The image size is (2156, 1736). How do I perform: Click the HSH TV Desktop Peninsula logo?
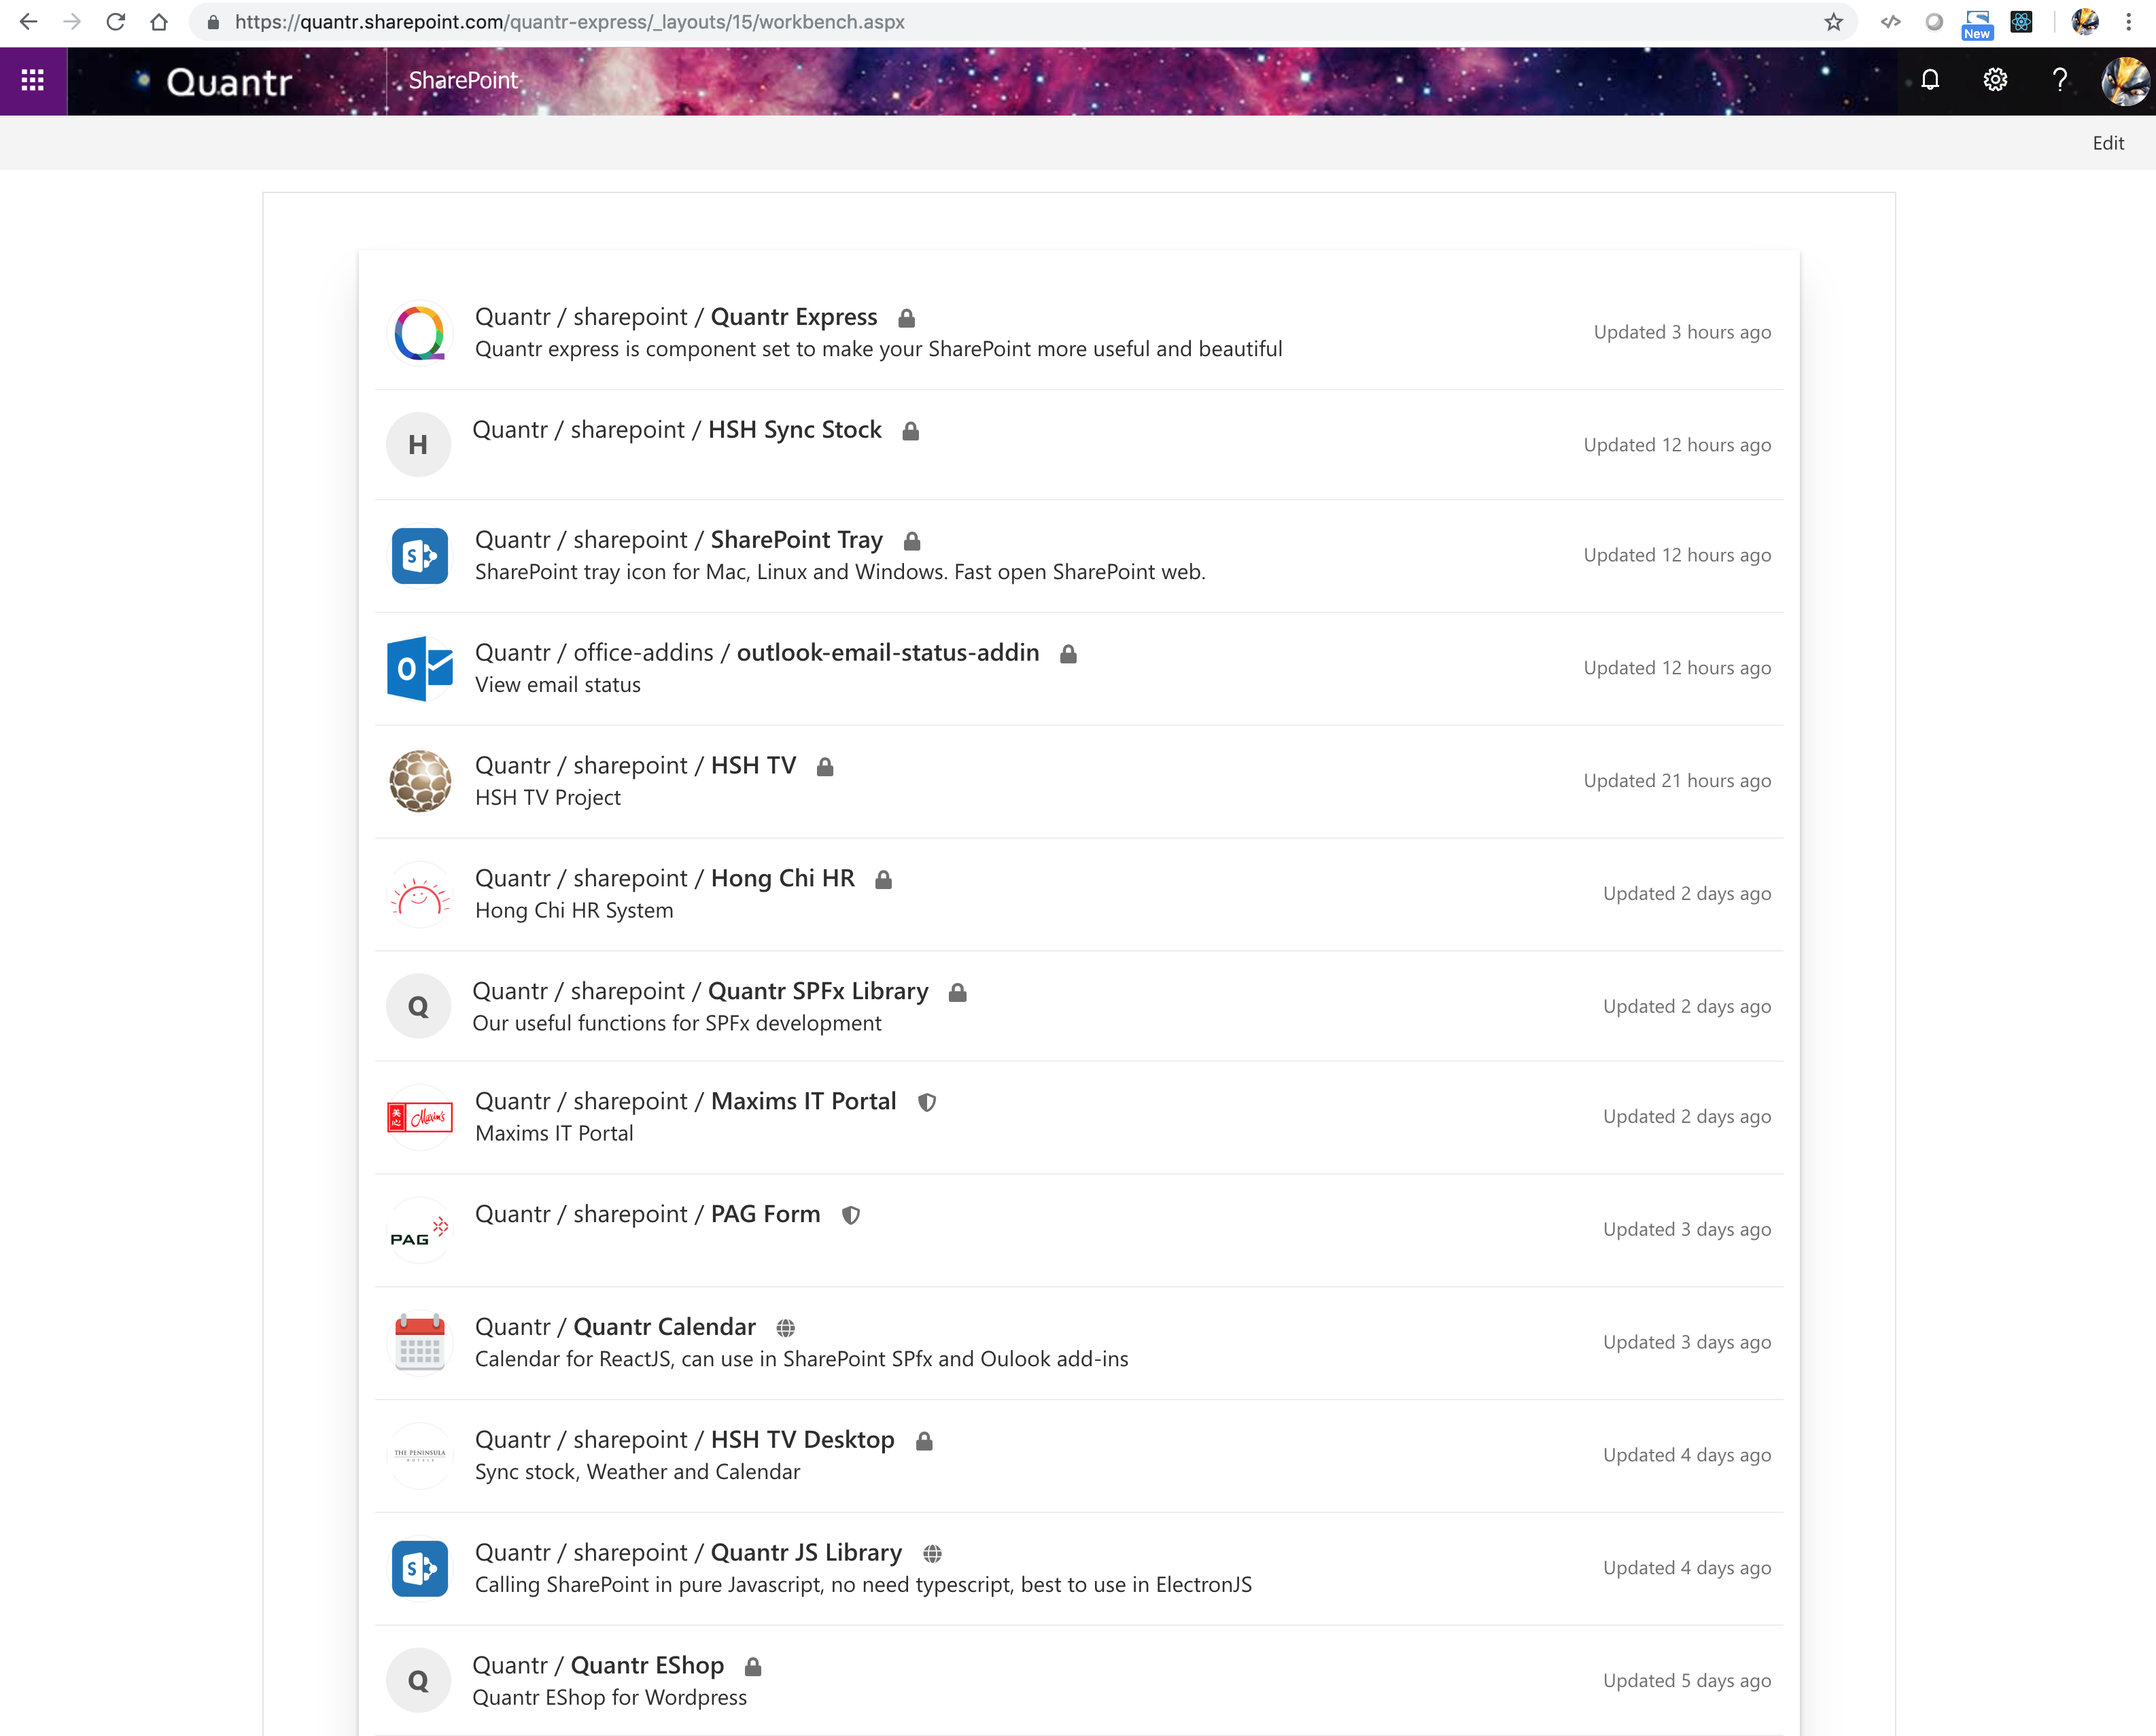(419, 1455)
